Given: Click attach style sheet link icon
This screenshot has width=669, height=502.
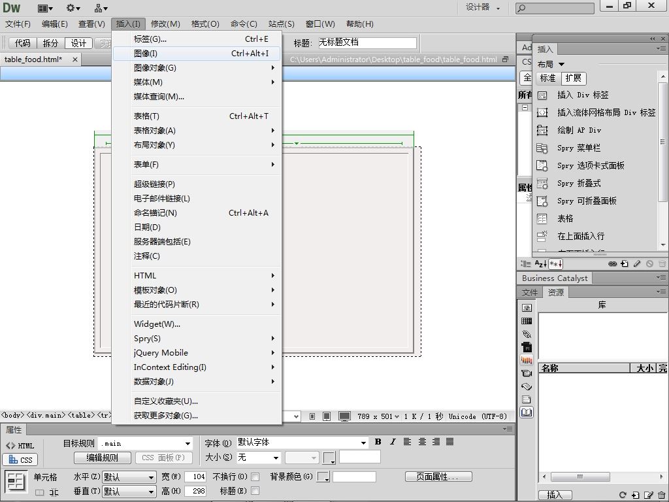Looking at the screenshot, I should pos(612,264).
